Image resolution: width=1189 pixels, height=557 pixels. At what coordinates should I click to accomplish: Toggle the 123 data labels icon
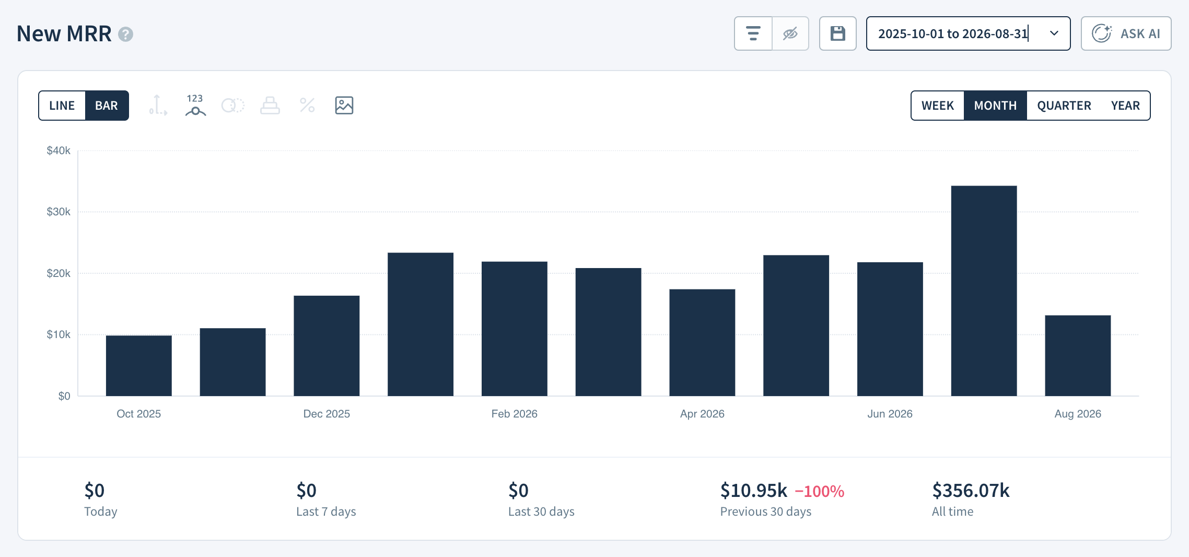(195, 106)
